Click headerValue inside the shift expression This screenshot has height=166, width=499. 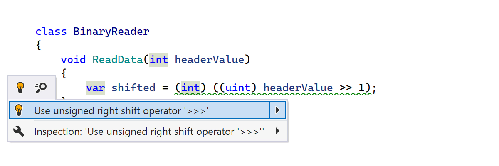(298, 88)
